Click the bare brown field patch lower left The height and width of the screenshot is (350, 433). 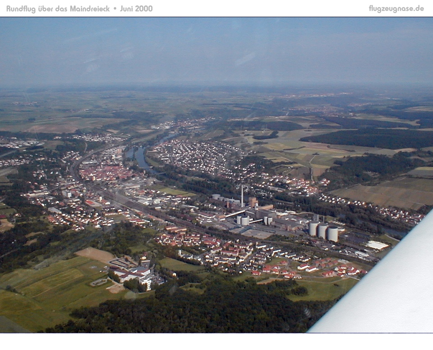pos(95,254)
